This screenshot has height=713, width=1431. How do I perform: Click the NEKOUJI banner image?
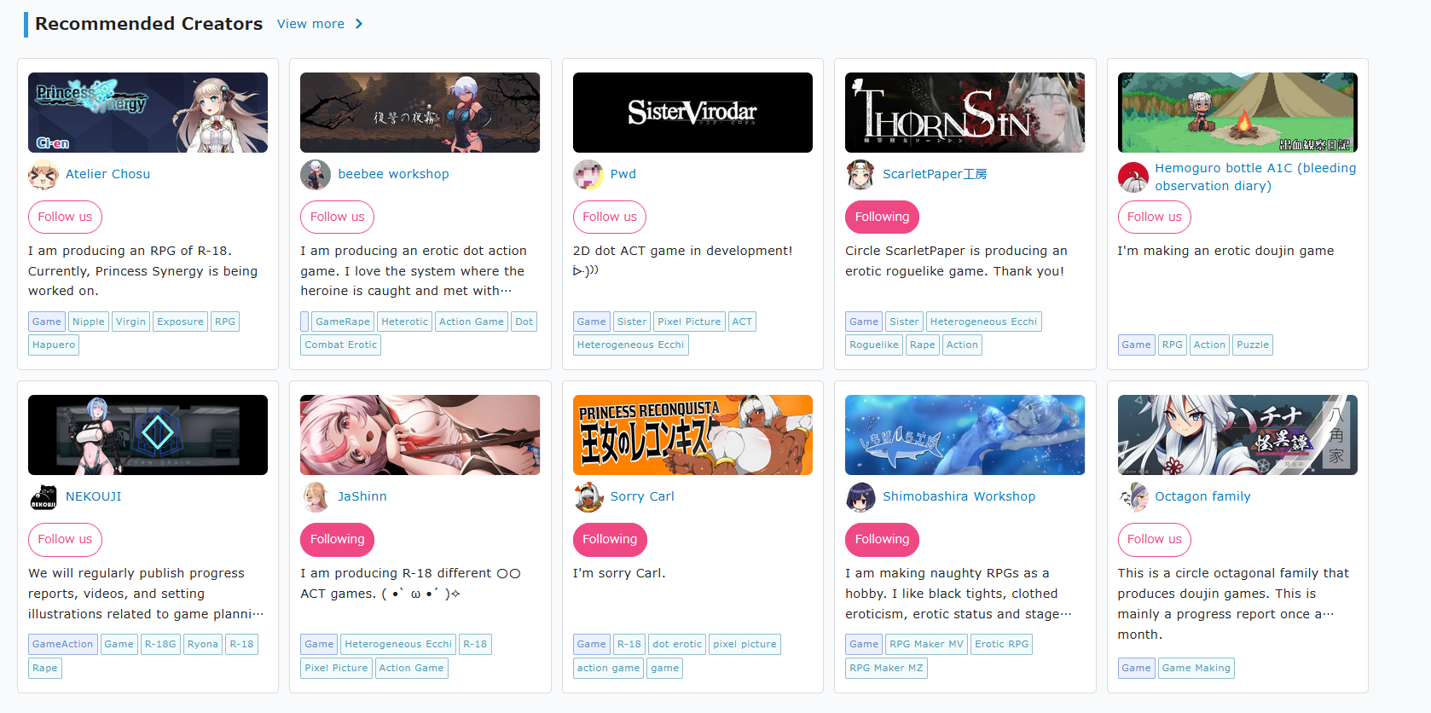point(148,435)
